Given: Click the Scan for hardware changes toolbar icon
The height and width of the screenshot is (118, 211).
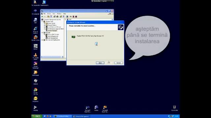Looking at the screenshot, I should [67, 17].
